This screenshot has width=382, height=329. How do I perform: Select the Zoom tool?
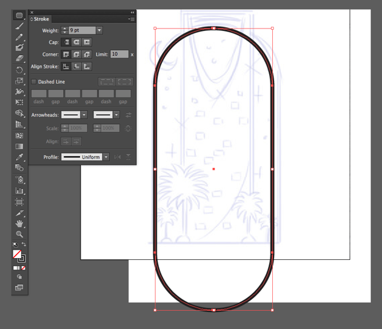pyautogui.click(x=19, y=234)
